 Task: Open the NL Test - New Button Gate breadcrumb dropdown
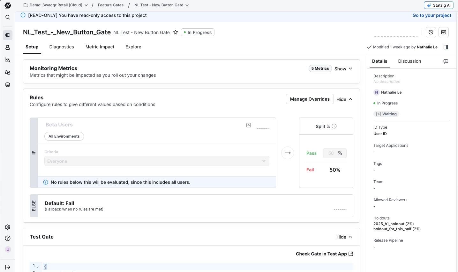(x=161, y=5)
